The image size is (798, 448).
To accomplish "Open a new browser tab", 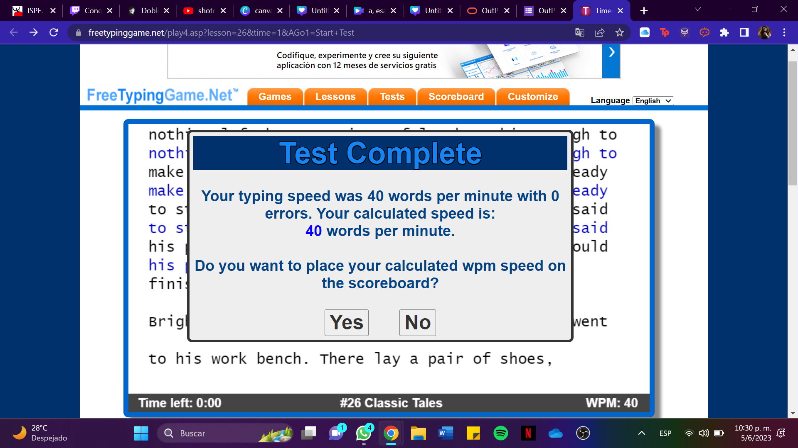I will [644, 11].
